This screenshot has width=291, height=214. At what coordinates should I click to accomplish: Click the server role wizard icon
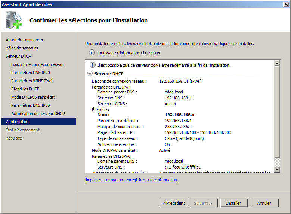tap(14, 20)
